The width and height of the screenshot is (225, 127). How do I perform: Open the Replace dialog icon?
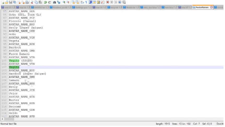coord(59,2)
